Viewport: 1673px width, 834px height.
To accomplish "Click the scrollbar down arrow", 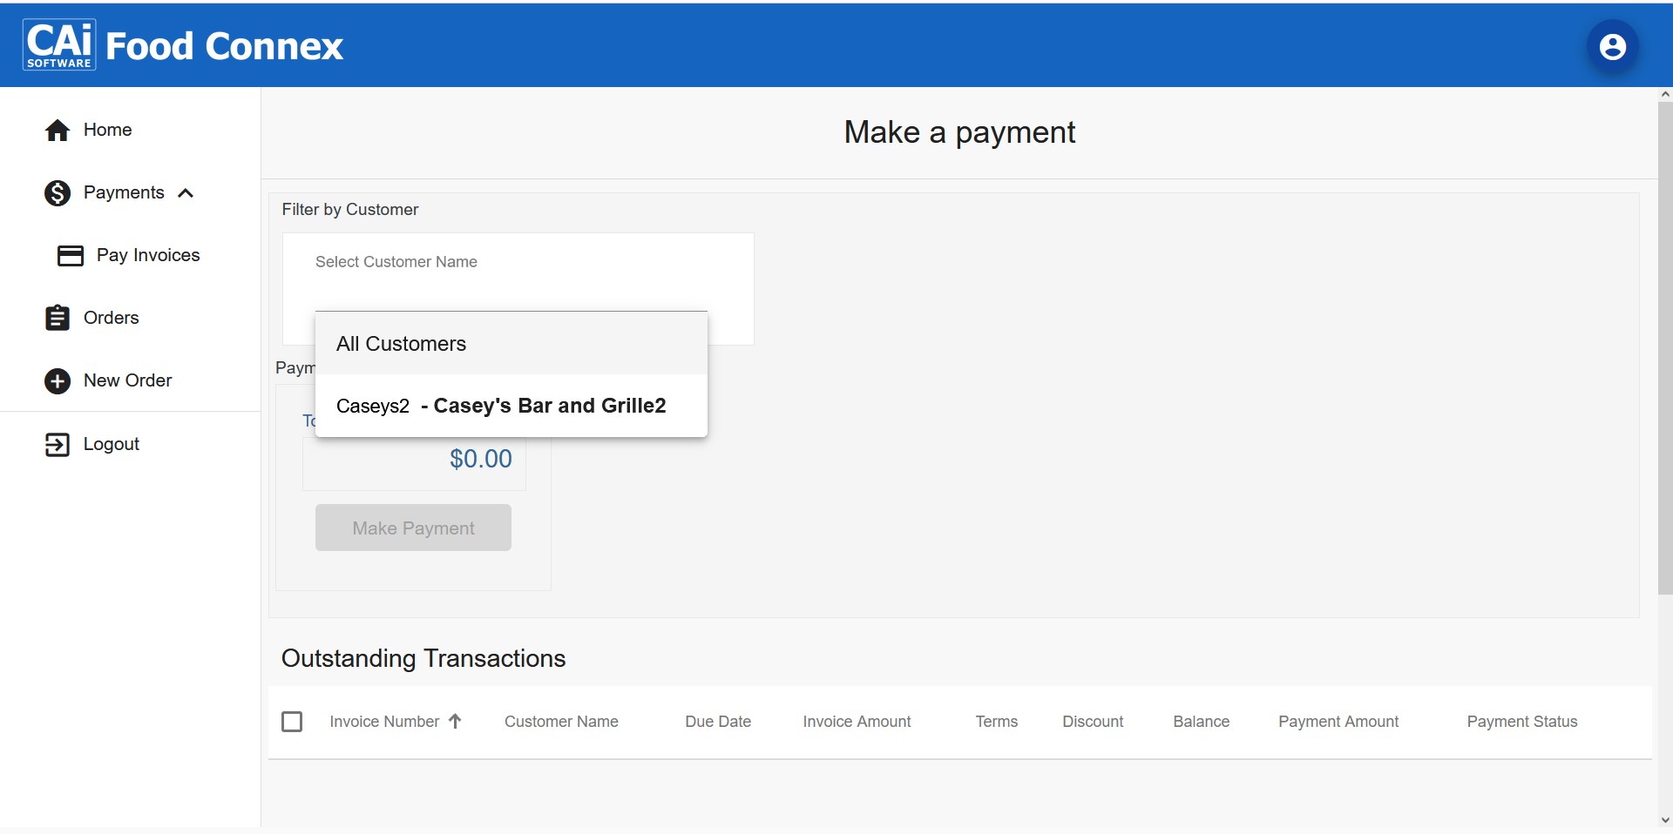I will point(1665,820).
